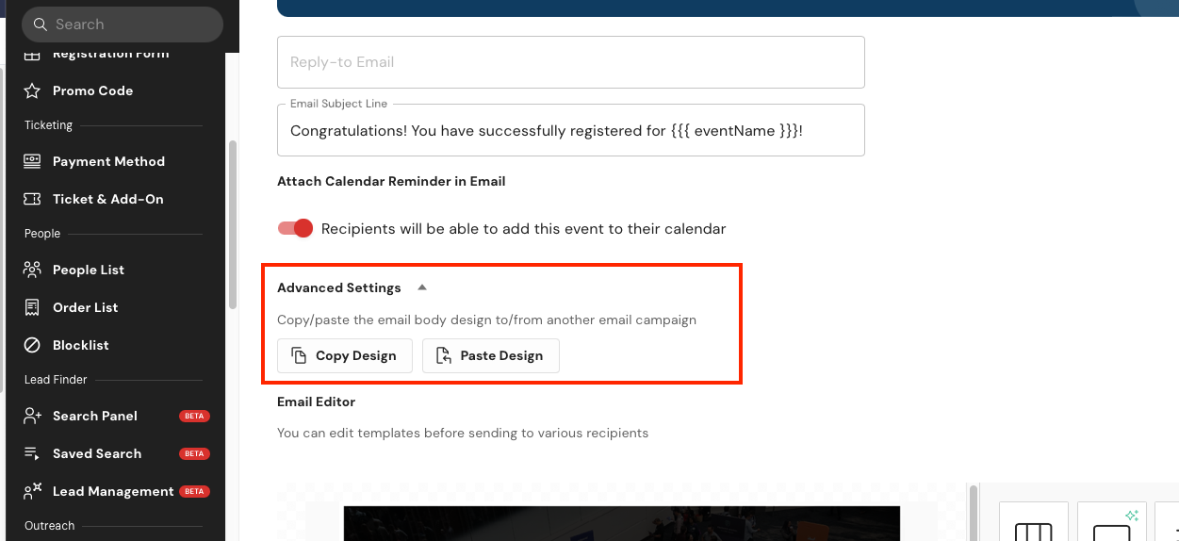Click the sidebar vertical scrollbar
The width and height of the screenshot is (1179, 541).
(x=233, y=224)
